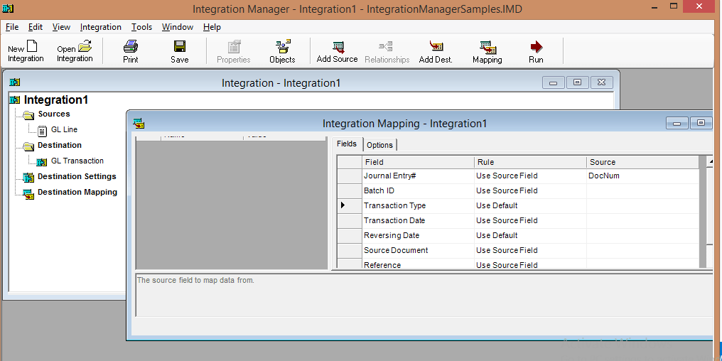Click the Use Default rule for Transaction Type

coord(530,206)
